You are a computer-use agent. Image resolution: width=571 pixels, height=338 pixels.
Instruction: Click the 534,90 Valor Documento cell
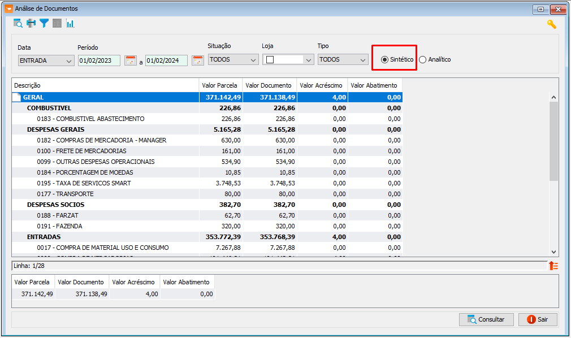(270, 162)
